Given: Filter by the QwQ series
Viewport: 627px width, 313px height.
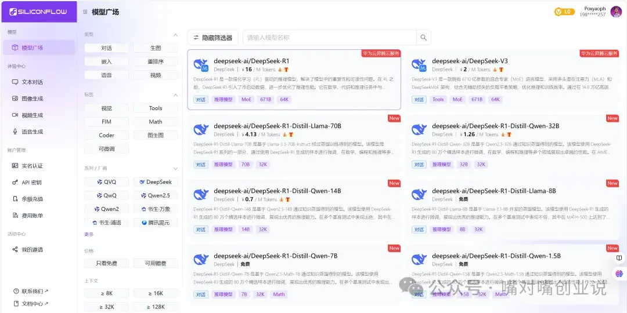Looking at the screenshot, I should click(106, 196).
